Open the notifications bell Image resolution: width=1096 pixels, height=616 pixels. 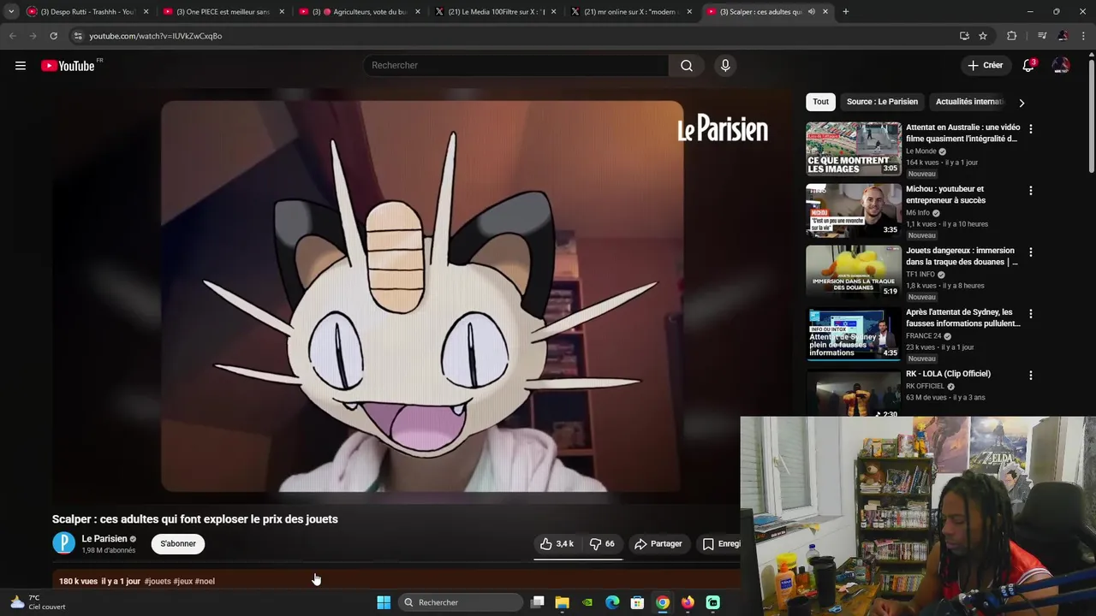(x=1028, y=65)
